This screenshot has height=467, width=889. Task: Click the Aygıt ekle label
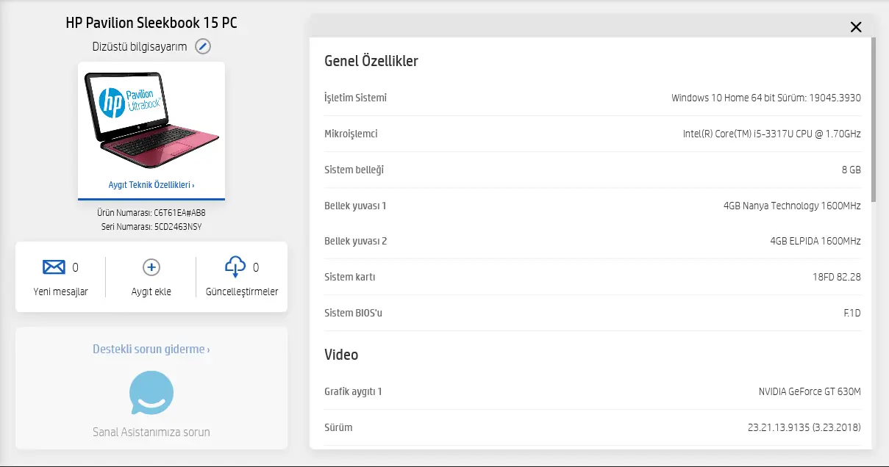click(151, 292)
